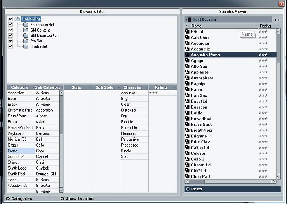The height and width of the screenshot is (204, 287).
Task: Click the Pro Set folder icon
Action: pyautogui.click(x=26, y=41)
